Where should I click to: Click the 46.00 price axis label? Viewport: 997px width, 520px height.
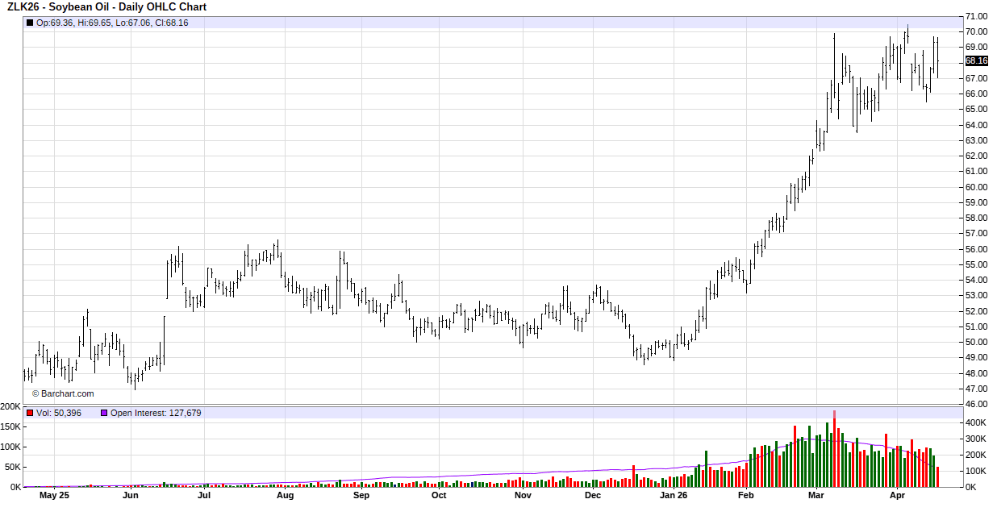[x=976, y=404]
